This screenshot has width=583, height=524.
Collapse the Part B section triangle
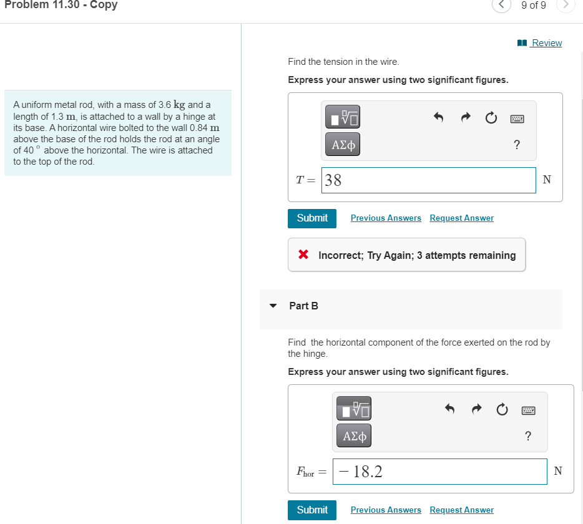[273, 306]
